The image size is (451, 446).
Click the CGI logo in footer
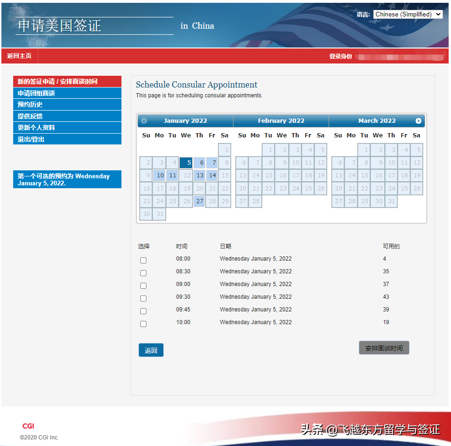pos(28,426)
